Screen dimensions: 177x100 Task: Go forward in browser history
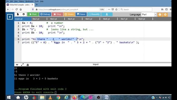pos(12,9)
